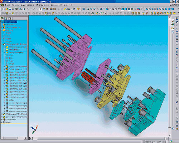Select the Rotate View tool
The width and height of the screenshot is (179, 143).
[101, 9]
